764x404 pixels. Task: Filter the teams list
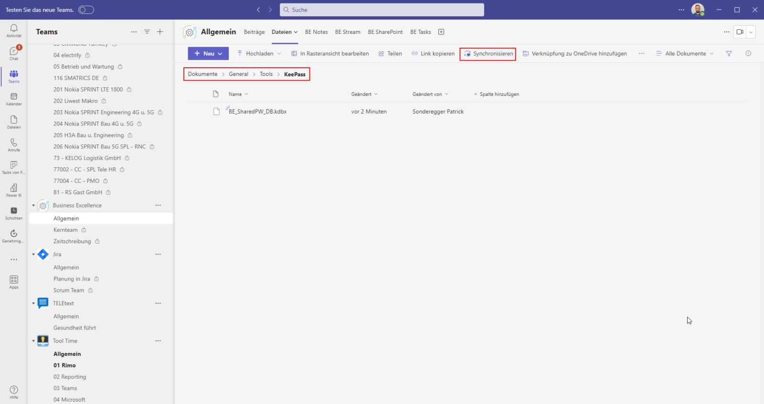147,31
